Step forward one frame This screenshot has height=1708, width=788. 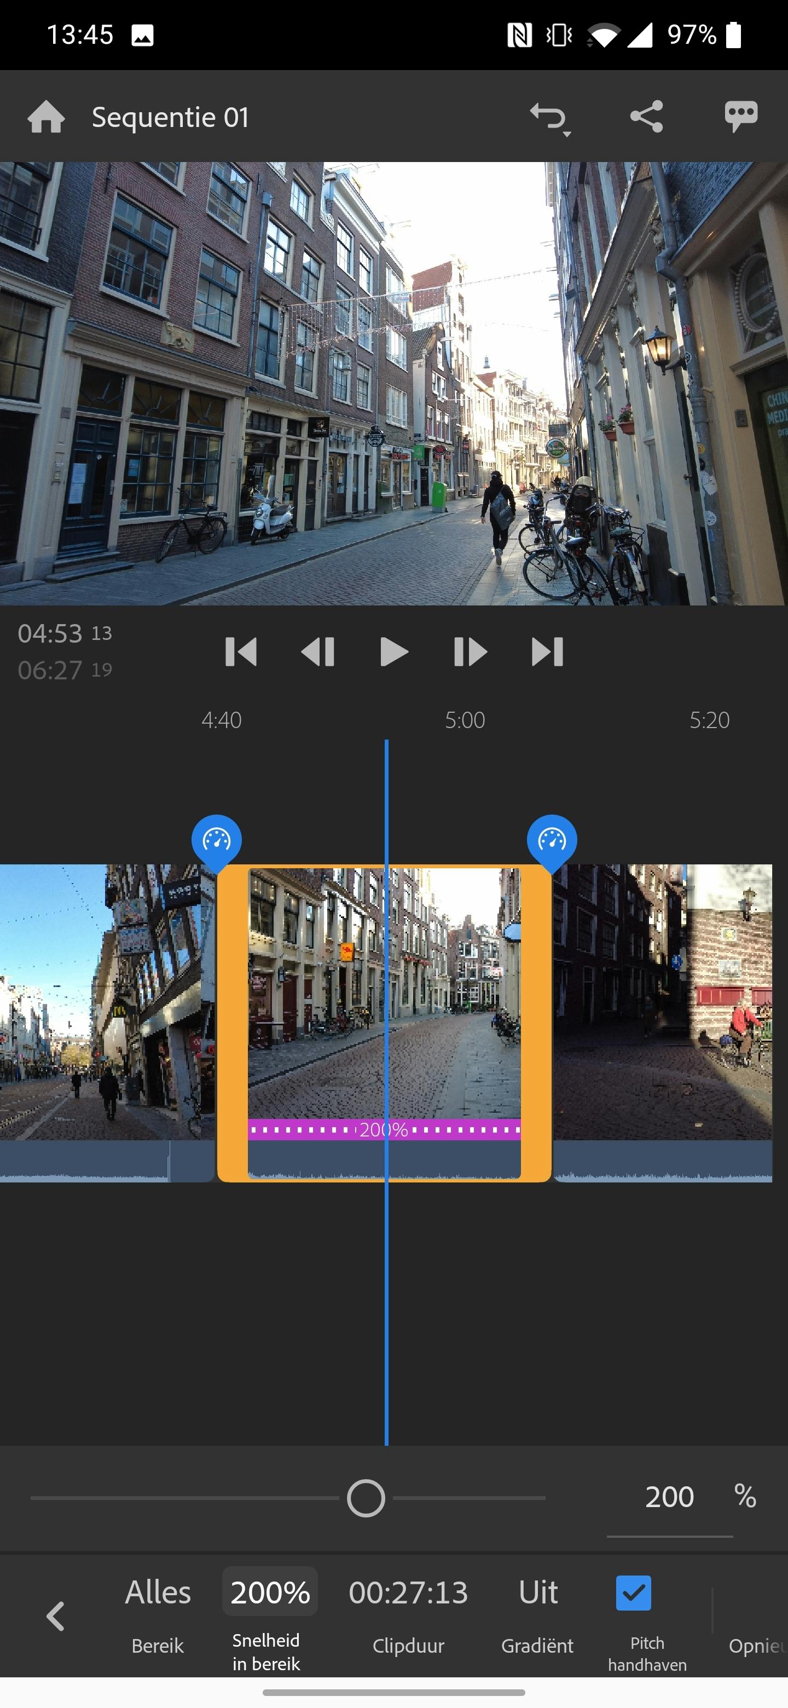pos(471,652)
